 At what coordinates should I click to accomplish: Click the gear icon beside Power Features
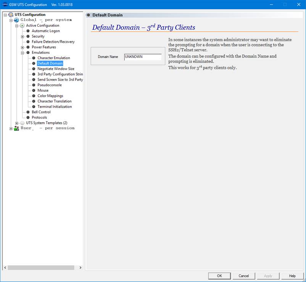pos(28,47)
